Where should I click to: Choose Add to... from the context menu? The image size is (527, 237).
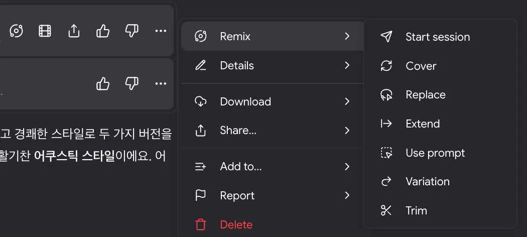[273, 167]
